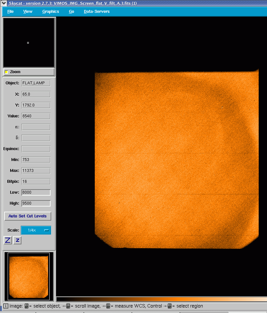Click the colormap ramp bar below image
Viewport: 267px width, 313px height.
tap(162, 299)
